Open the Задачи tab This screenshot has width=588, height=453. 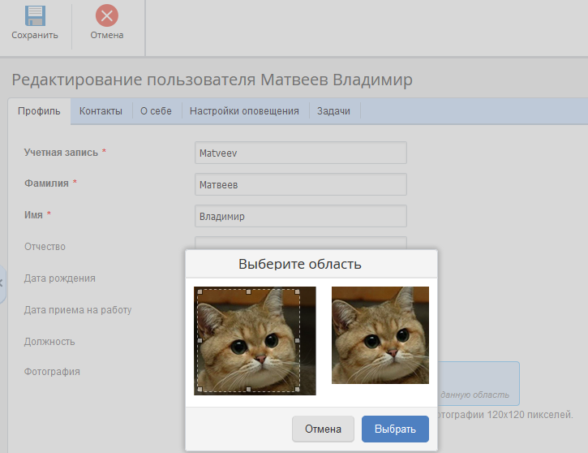333,111
